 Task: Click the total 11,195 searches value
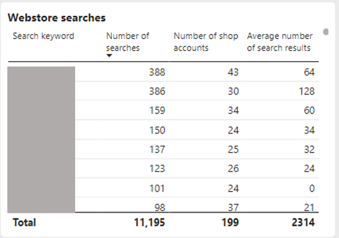pyautogui.click(x=150, y=223)
